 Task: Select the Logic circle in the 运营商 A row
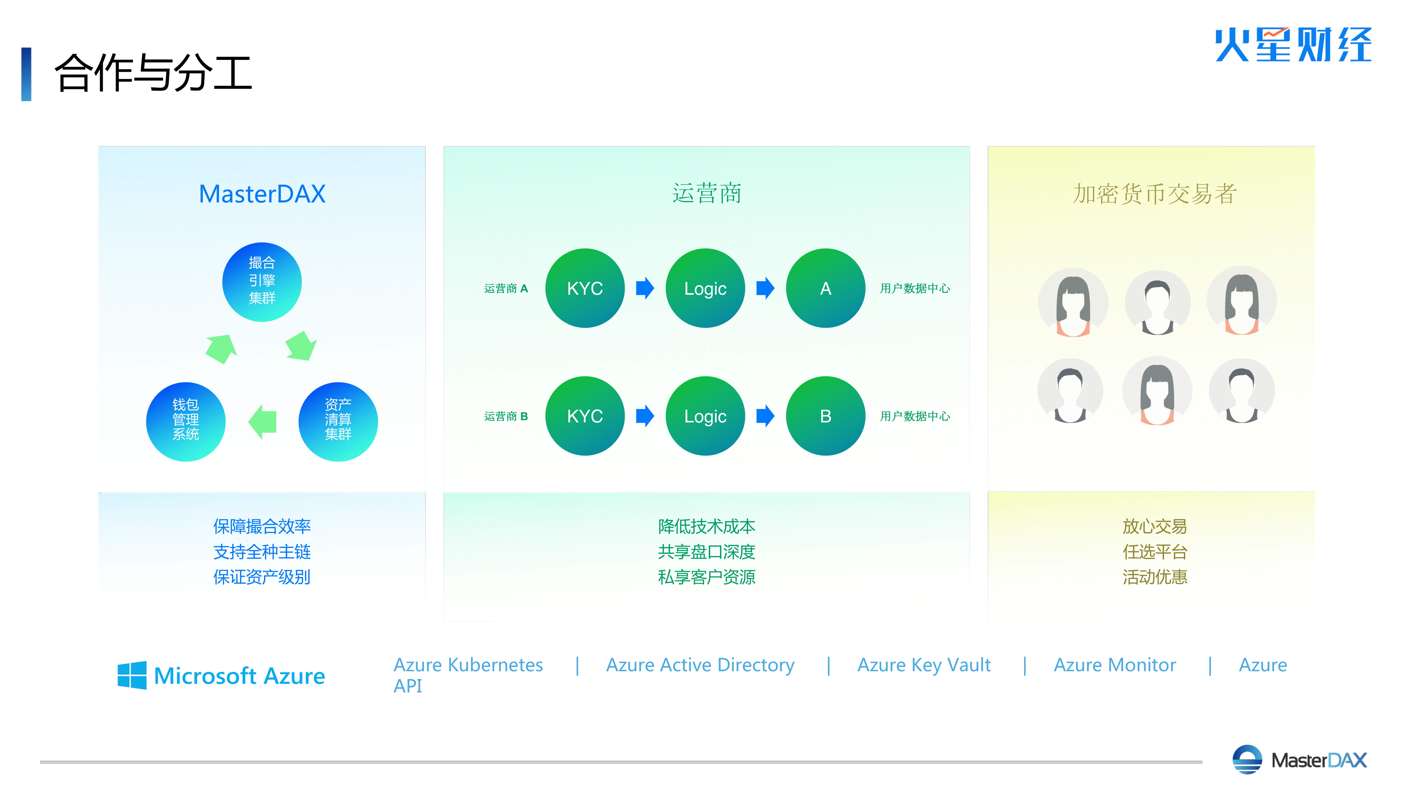[705, 288]
